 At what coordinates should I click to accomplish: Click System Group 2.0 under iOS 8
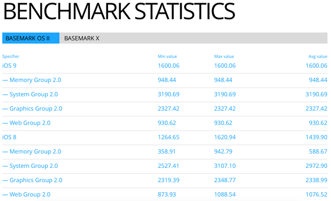(34, 166)
